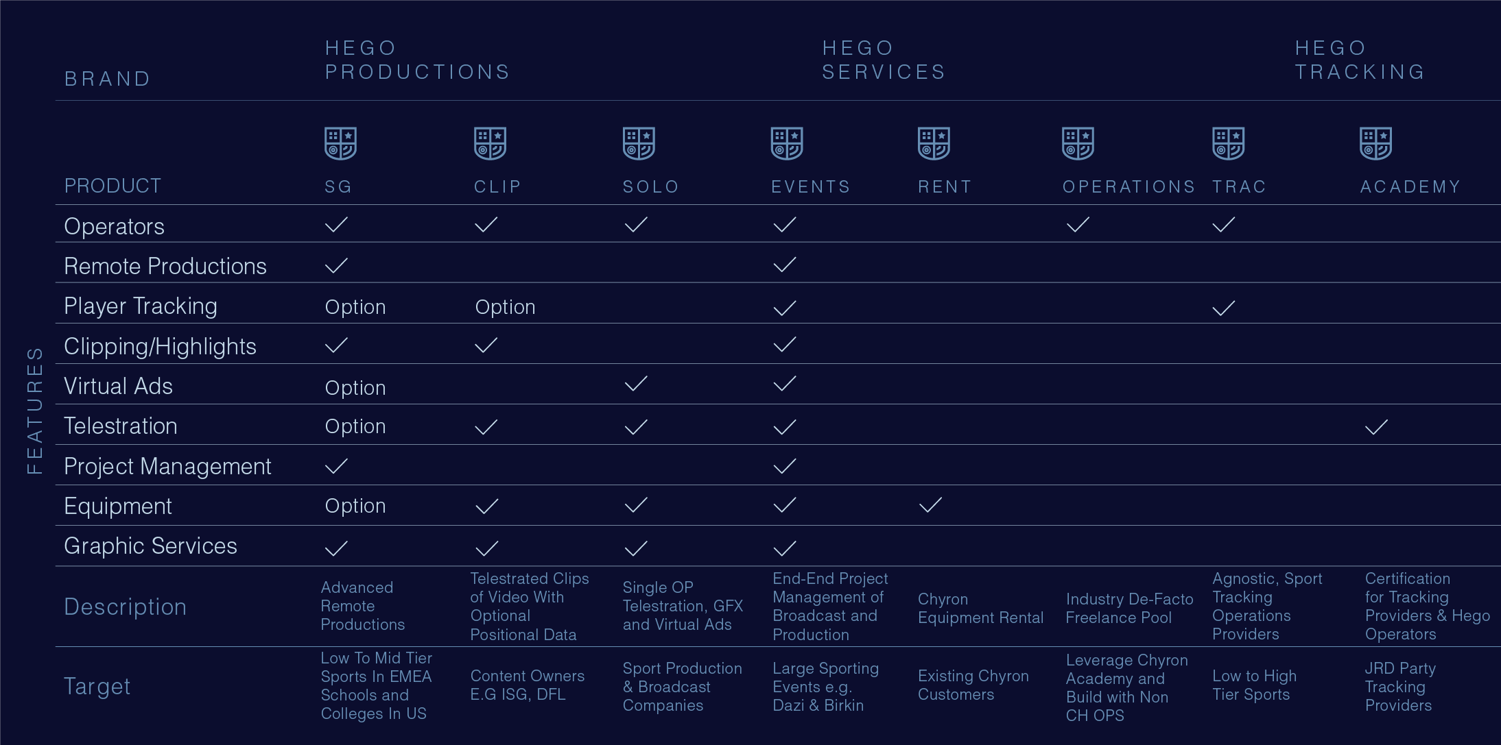
Task: Click the Player Tracking checkmark under TRAC
Action: coord(1223,308)
